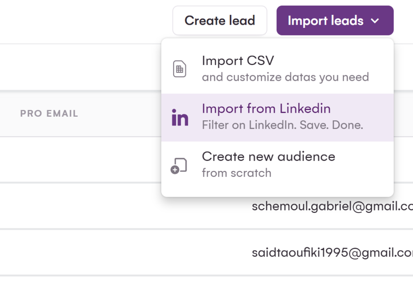Click "and customize datas you need" subtitle
Screen dimensions: 413x282
285,77
